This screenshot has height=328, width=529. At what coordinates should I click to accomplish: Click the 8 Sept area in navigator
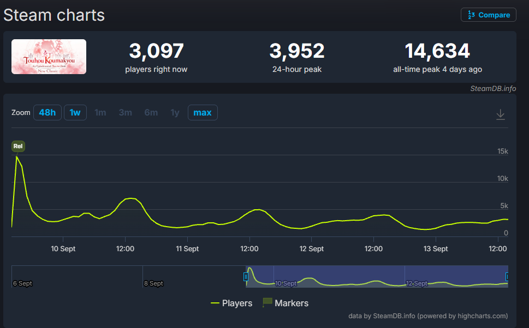(153, 283)
